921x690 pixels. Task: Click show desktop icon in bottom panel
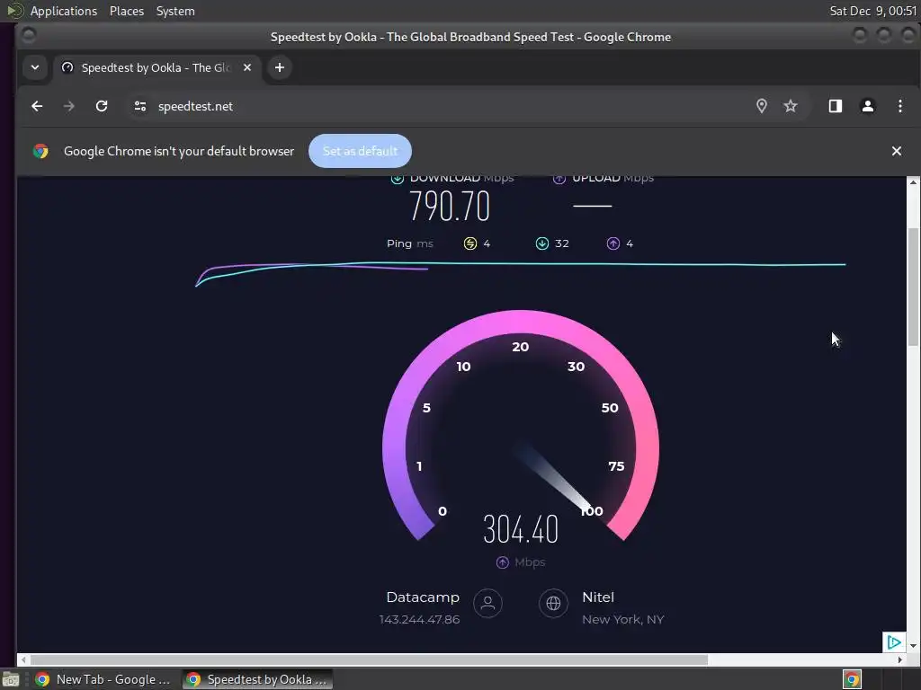click(x=11, y=679)
